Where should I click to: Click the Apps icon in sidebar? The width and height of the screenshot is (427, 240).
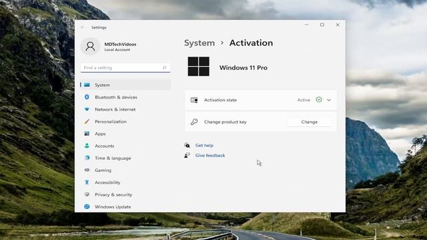coord(87,133)
